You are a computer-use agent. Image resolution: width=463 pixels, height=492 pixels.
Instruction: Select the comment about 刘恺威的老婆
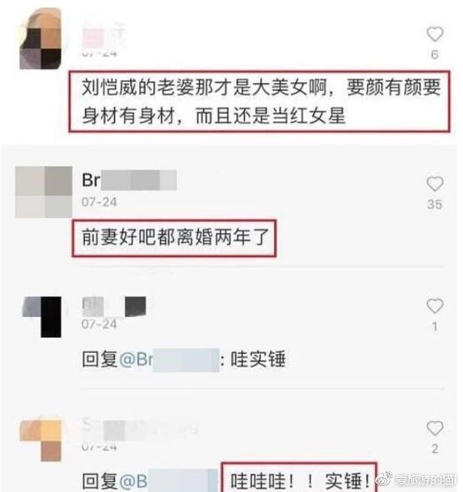tap(260, 102)
